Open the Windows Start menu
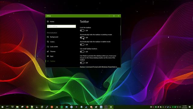The image size is (193, 109). [2, 107]
